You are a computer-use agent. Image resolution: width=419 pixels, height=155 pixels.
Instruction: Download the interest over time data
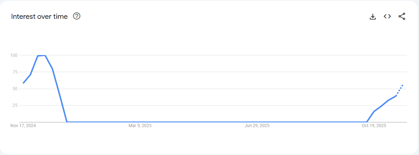[x=373, y=17]
